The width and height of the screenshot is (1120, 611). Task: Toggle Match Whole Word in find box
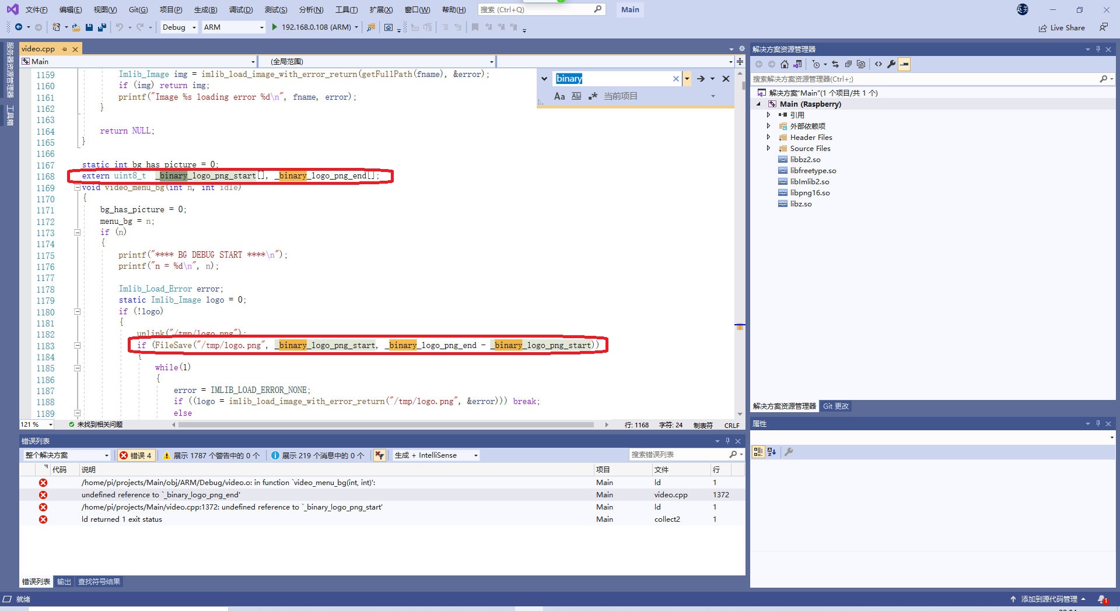(576, 96)
